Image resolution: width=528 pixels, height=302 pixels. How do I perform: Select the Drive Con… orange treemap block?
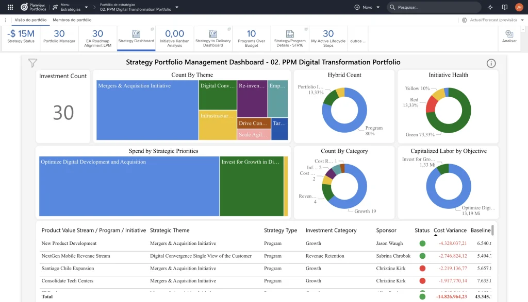click(x=254, y=123)
